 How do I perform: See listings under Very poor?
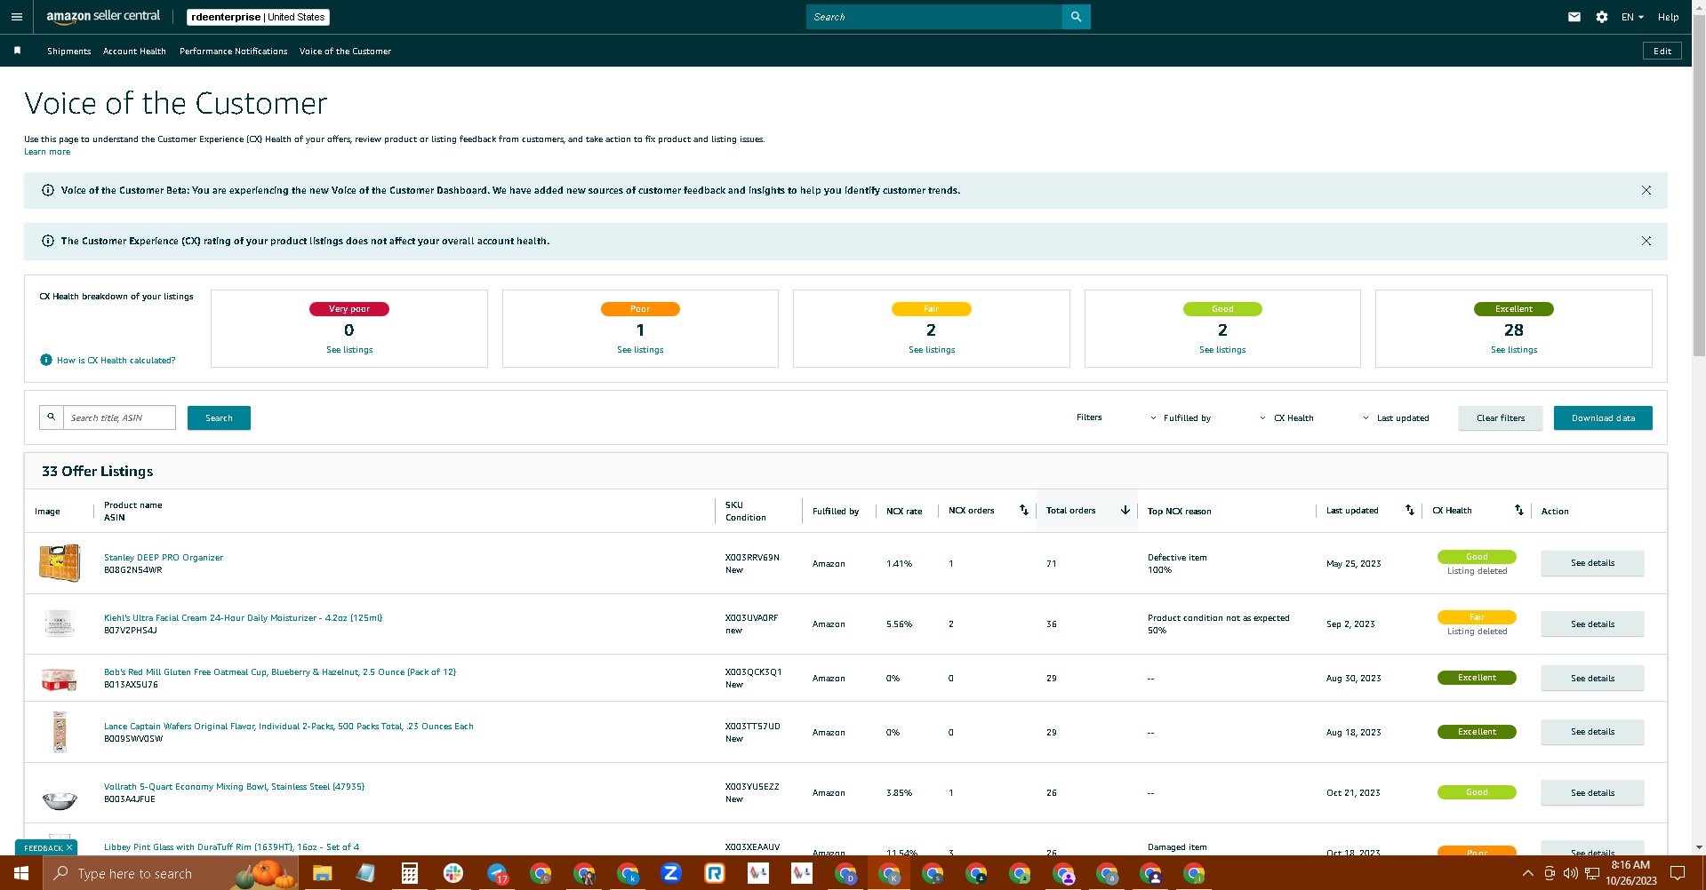tap(349, 350)
